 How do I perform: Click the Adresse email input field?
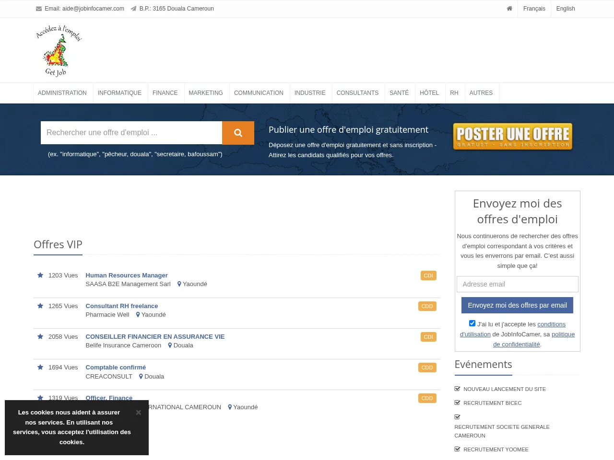click(x=517, y=284)
